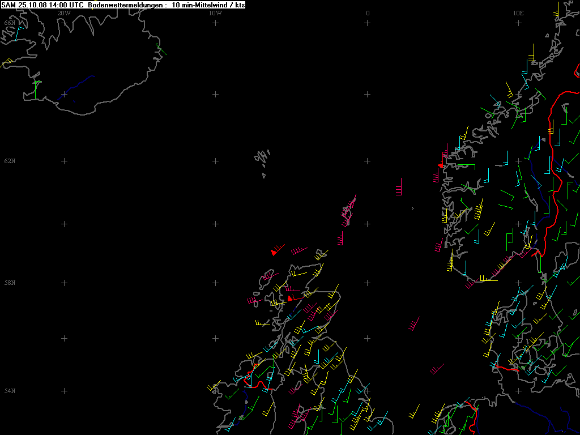
Task: Click the blue river line inside Iceland
Action: coord(76,88)
